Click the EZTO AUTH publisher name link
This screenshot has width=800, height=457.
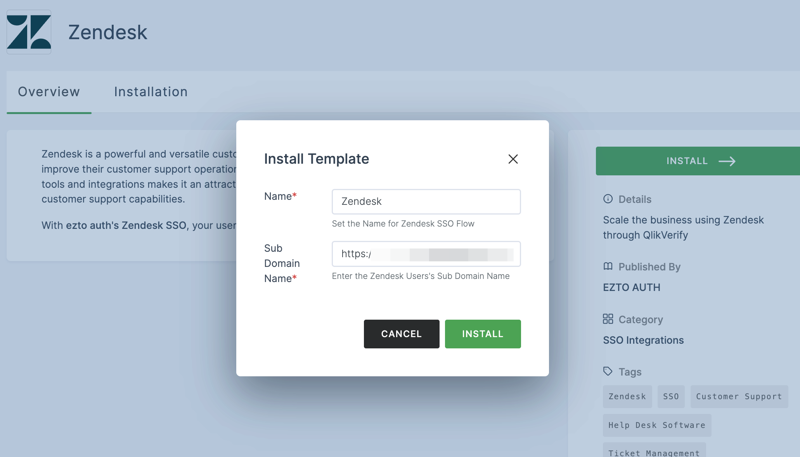pos(632,287)
